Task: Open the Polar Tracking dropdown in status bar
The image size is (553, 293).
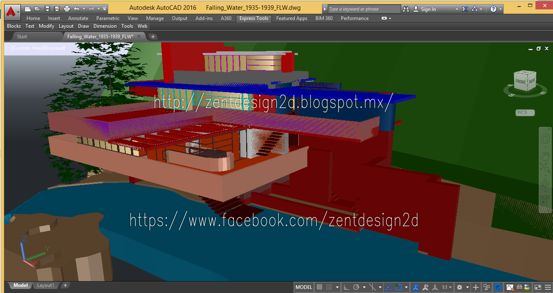Action: [364, 287]
